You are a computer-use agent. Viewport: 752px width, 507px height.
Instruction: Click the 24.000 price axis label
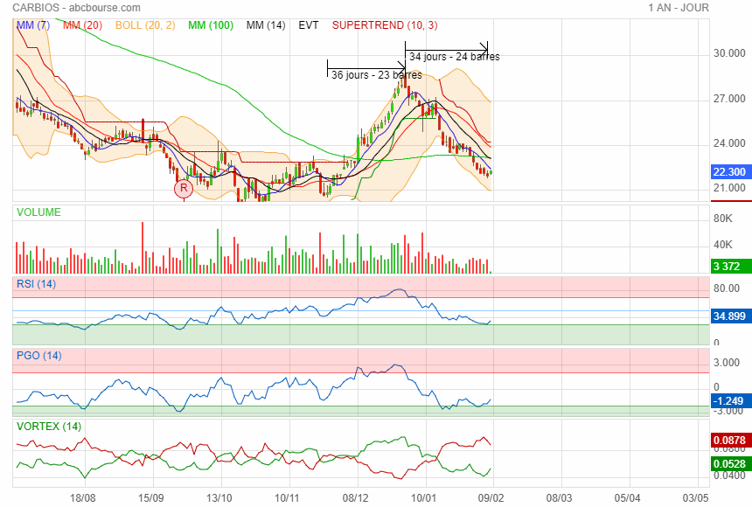click(x=729, y=143)
